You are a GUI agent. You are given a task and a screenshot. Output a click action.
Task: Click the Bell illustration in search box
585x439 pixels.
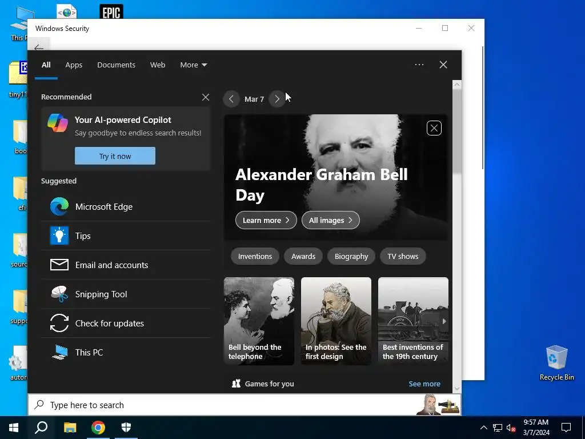click(438, 405)
